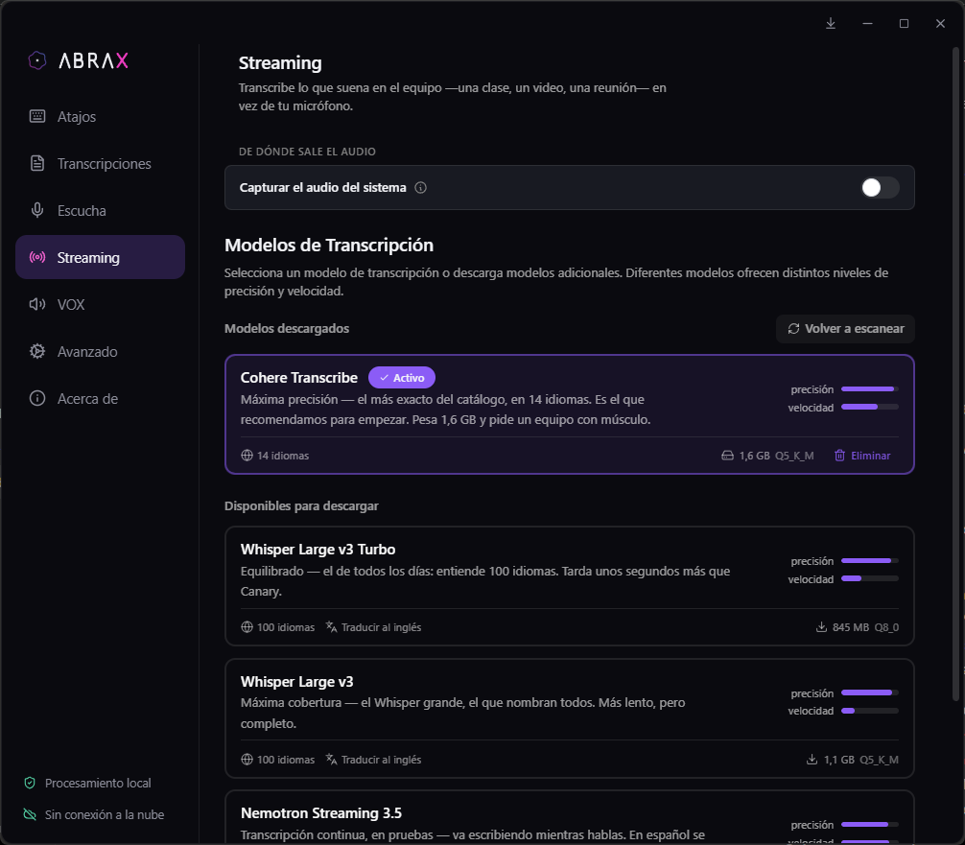Click the Procesamiento local shield icon
This screenshot has width=965, height=845.
(30, 783)
